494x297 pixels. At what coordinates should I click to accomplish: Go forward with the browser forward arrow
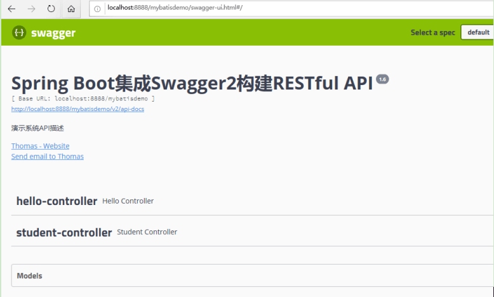[x=31, y=9]
